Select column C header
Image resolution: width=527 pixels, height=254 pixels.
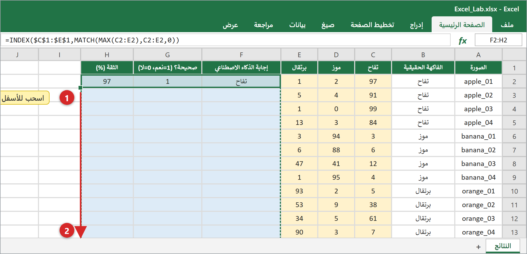pos(373,55)
